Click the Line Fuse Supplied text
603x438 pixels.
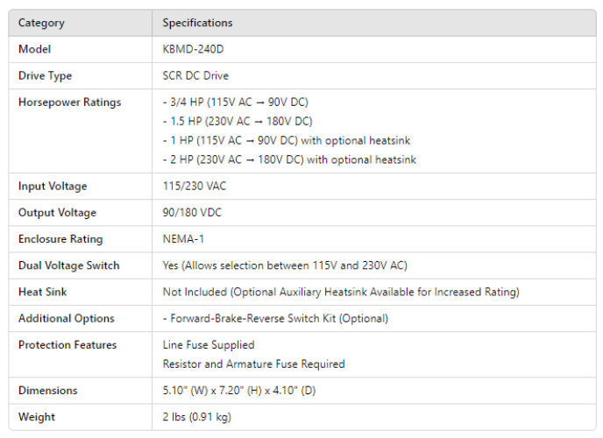(x=208, y=345)
